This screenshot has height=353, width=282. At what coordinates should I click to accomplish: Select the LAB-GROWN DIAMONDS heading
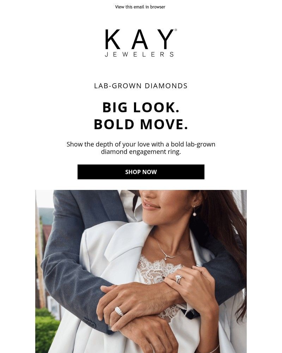point(141,86)
